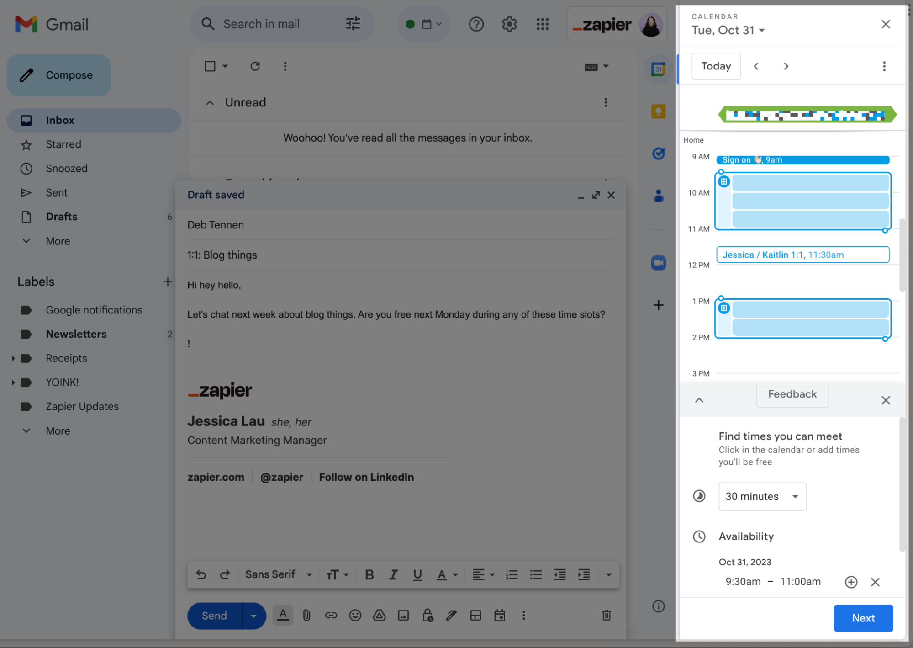This screenshot has height=648, width=913.
Task: Open the align dropdown
Action: pos(483,575)
